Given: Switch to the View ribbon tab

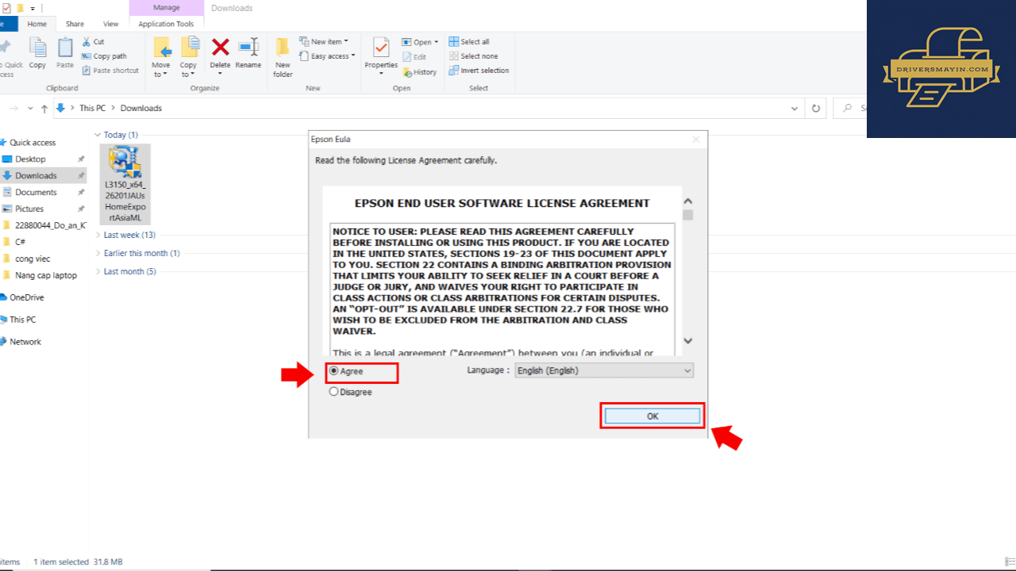Looking at the screenshot, I should 110,24.
